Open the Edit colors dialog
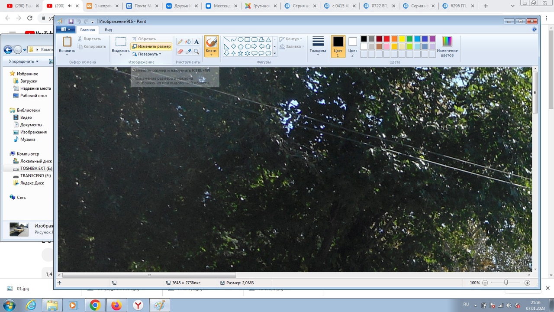The image size is (554, 312). (x=447, y=47)
